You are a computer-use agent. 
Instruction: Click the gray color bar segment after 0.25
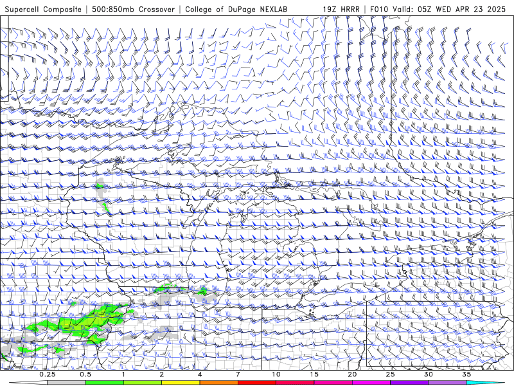coord(66,383)
